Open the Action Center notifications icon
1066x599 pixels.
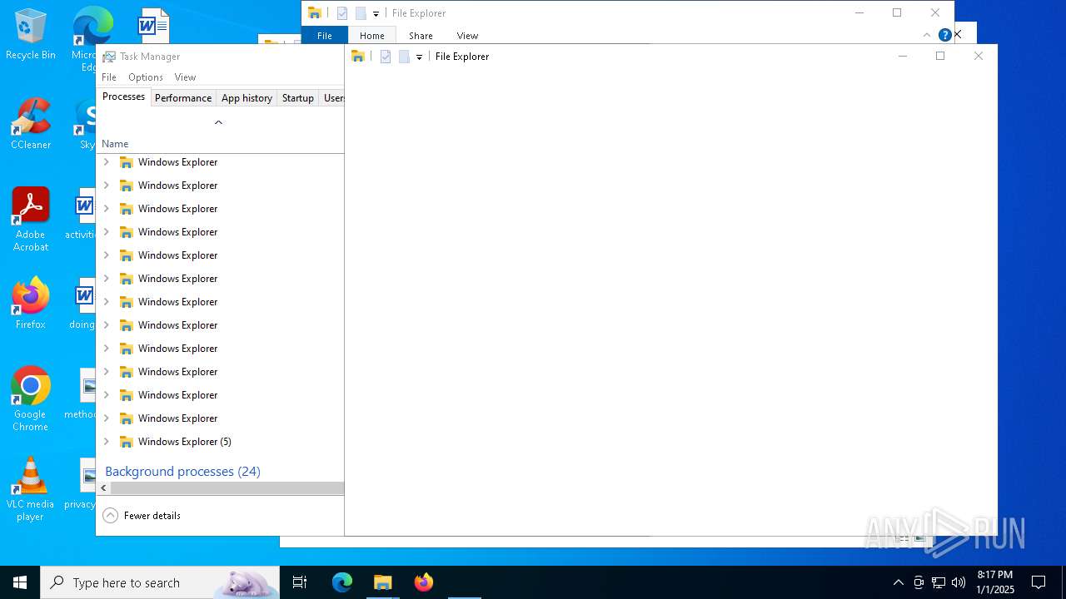[x=1039, y=582]
